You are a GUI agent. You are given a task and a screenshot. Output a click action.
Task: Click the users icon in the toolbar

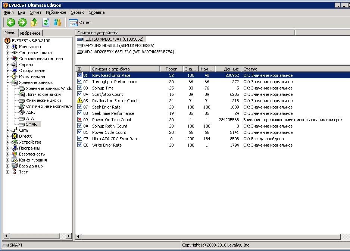click(x=57, y=22)
